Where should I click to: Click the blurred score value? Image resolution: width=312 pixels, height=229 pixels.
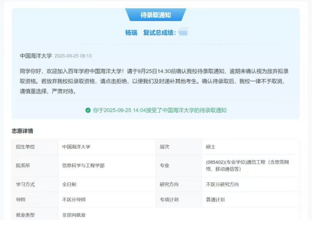tap(183, 32)
